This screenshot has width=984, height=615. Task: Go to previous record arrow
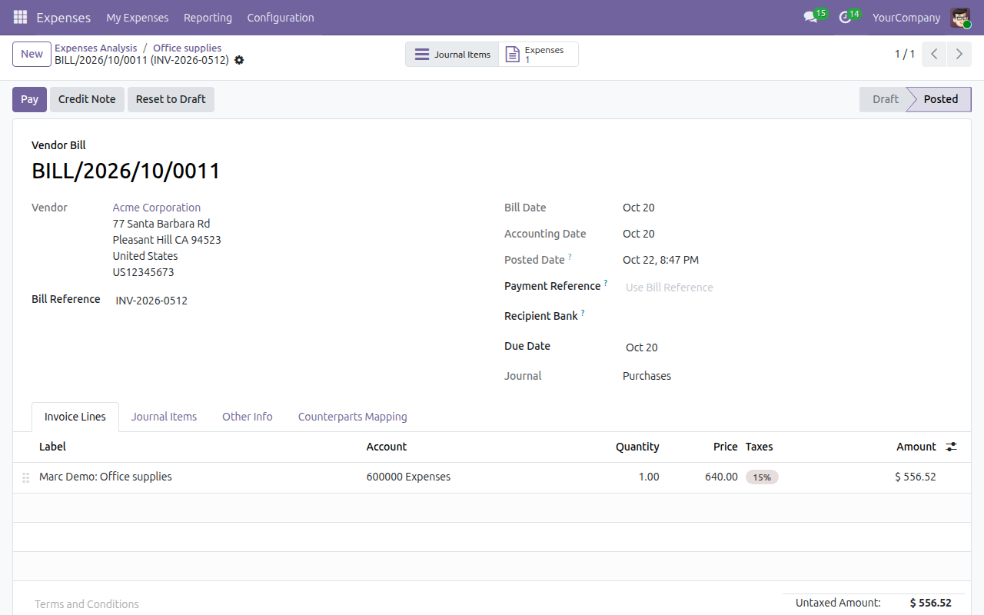pyautogui.click(x=934, y=54)
